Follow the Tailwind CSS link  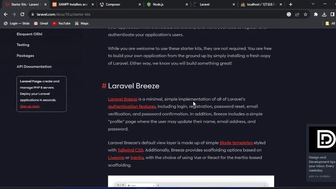[130, 150]
